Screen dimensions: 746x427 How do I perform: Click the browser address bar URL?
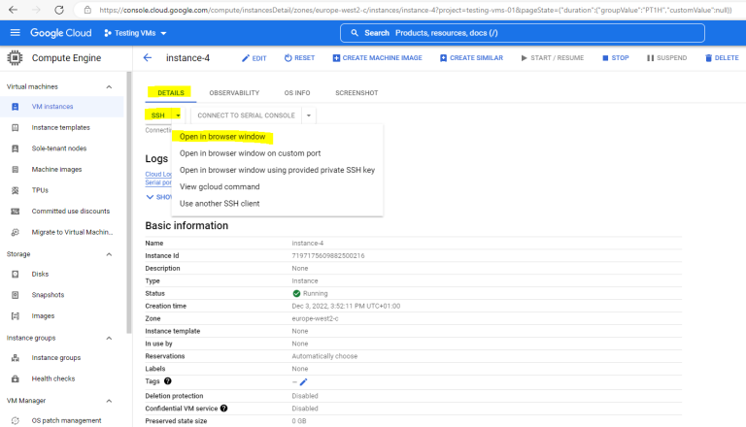pyautogui.click(x=415, y=10)
